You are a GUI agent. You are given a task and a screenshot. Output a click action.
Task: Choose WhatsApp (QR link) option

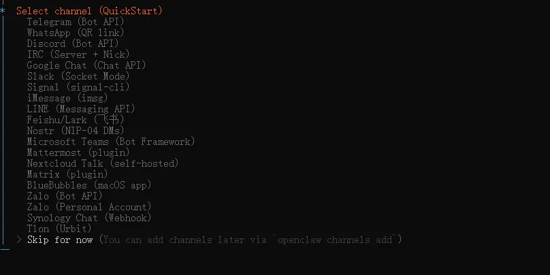(x=76, y=33)
